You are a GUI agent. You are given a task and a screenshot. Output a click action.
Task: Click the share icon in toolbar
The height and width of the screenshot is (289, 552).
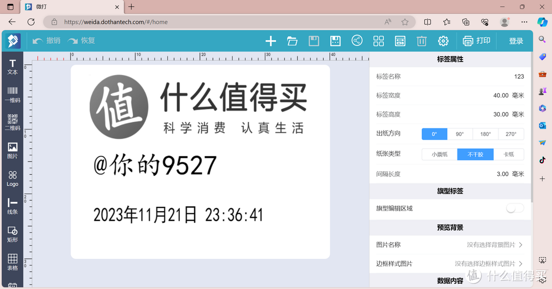(357, 41)
